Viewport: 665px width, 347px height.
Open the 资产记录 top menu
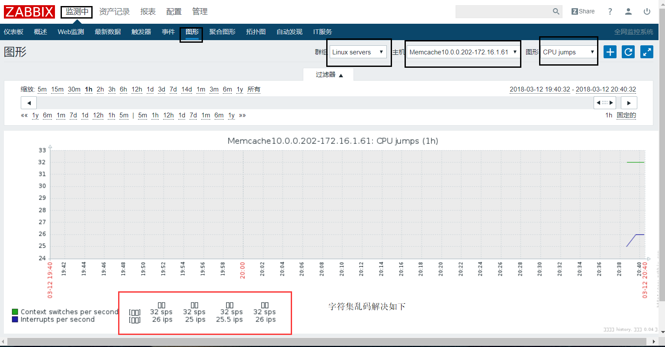click(114, 12)
